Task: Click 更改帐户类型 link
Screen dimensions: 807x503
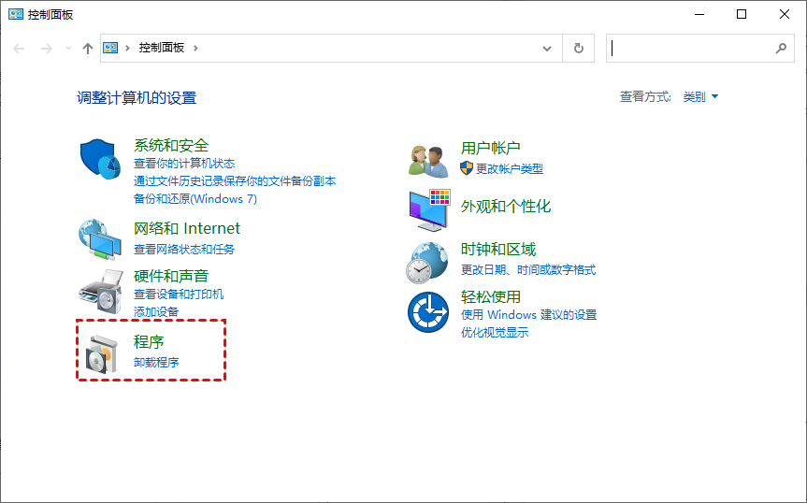Action: click(510, 168)
